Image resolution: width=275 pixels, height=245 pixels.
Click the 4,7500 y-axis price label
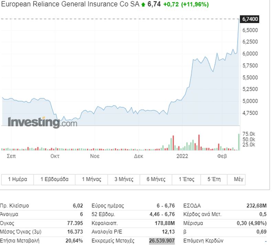250,113
